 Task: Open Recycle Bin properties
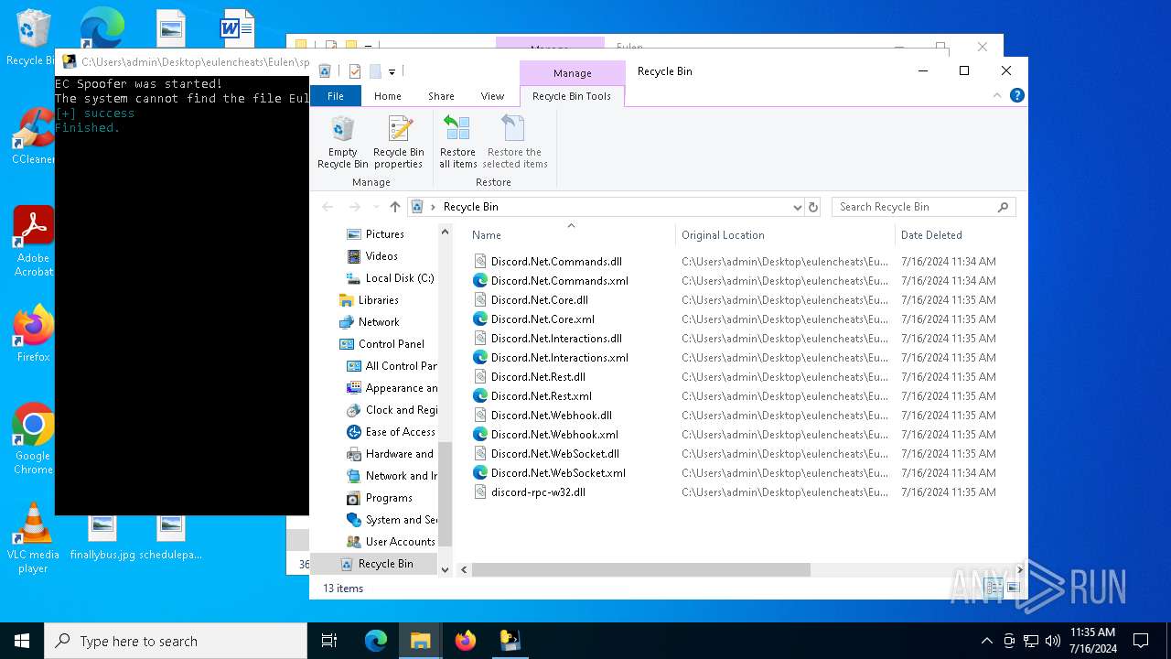pyautogui.click(x=398, y=142)
